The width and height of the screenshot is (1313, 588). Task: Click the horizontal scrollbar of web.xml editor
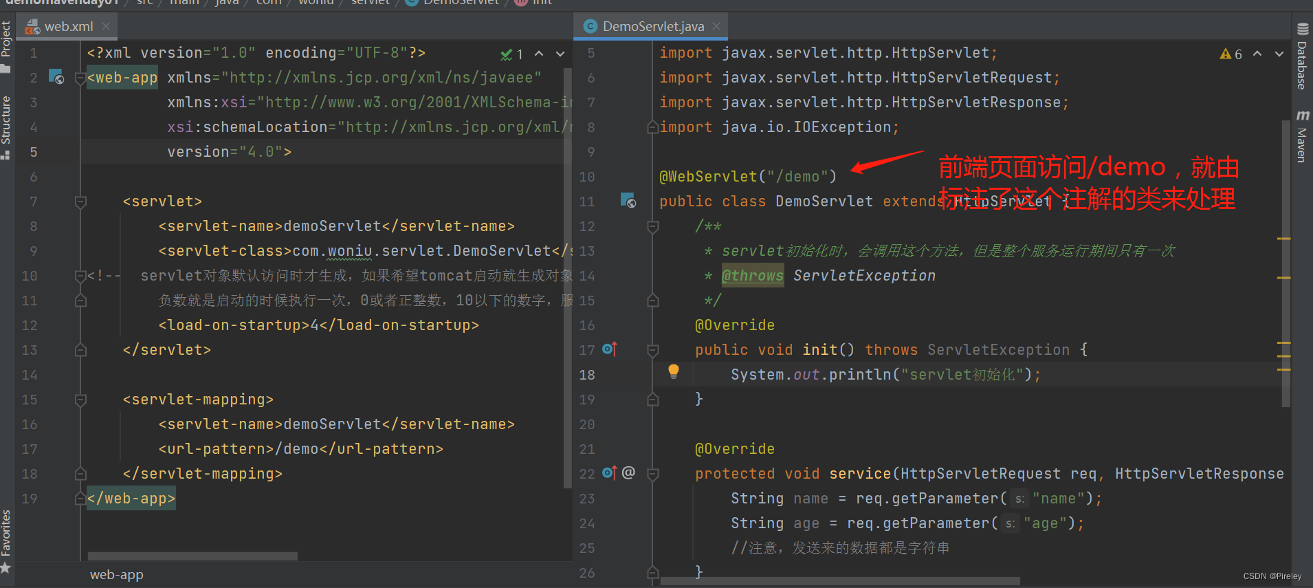tap(192, 556)
